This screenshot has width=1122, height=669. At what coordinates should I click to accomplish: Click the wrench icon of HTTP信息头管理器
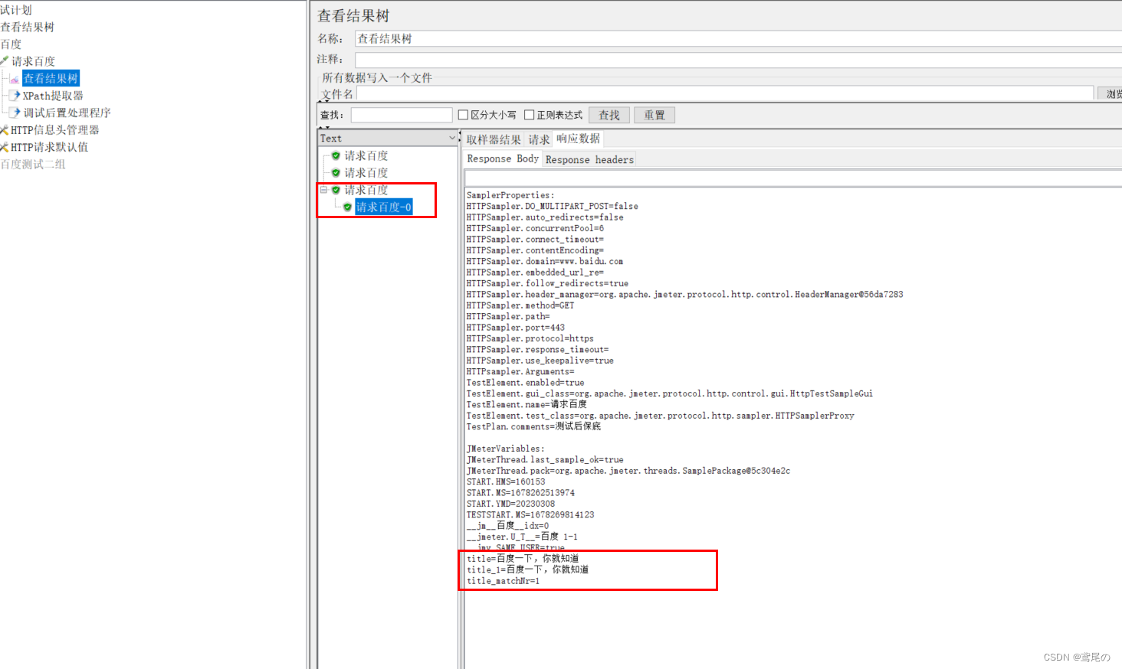click(x=5, y=130)
